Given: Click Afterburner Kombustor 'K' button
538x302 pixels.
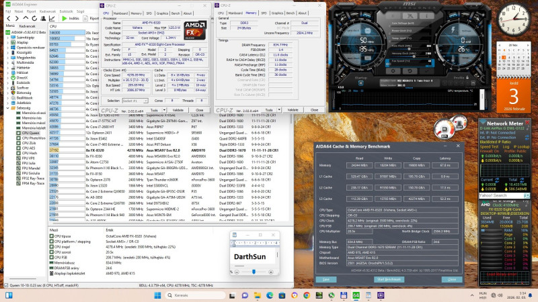Looking at the screenshot, I should coord(393,15).
